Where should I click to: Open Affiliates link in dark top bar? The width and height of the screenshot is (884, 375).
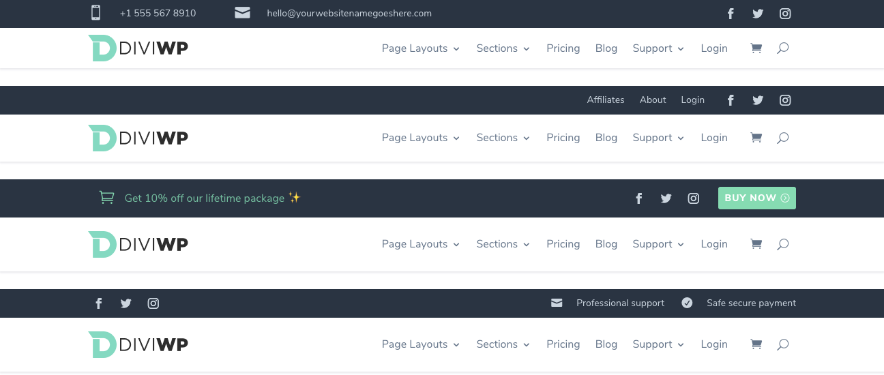606,100
